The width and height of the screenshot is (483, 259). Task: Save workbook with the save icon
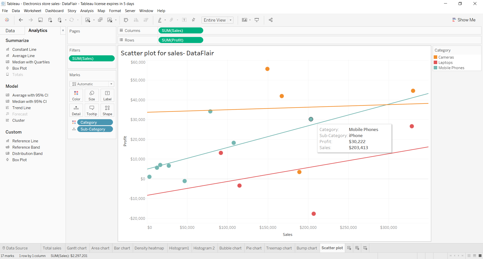click(x=40, y=20)
